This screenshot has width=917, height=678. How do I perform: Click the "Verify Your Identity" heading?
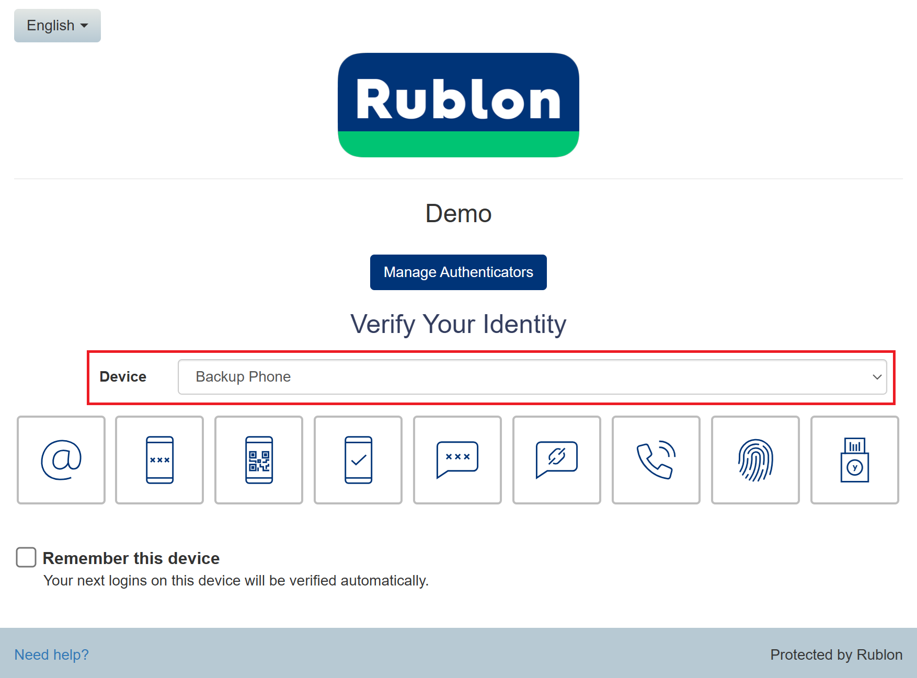coord(458,324)
